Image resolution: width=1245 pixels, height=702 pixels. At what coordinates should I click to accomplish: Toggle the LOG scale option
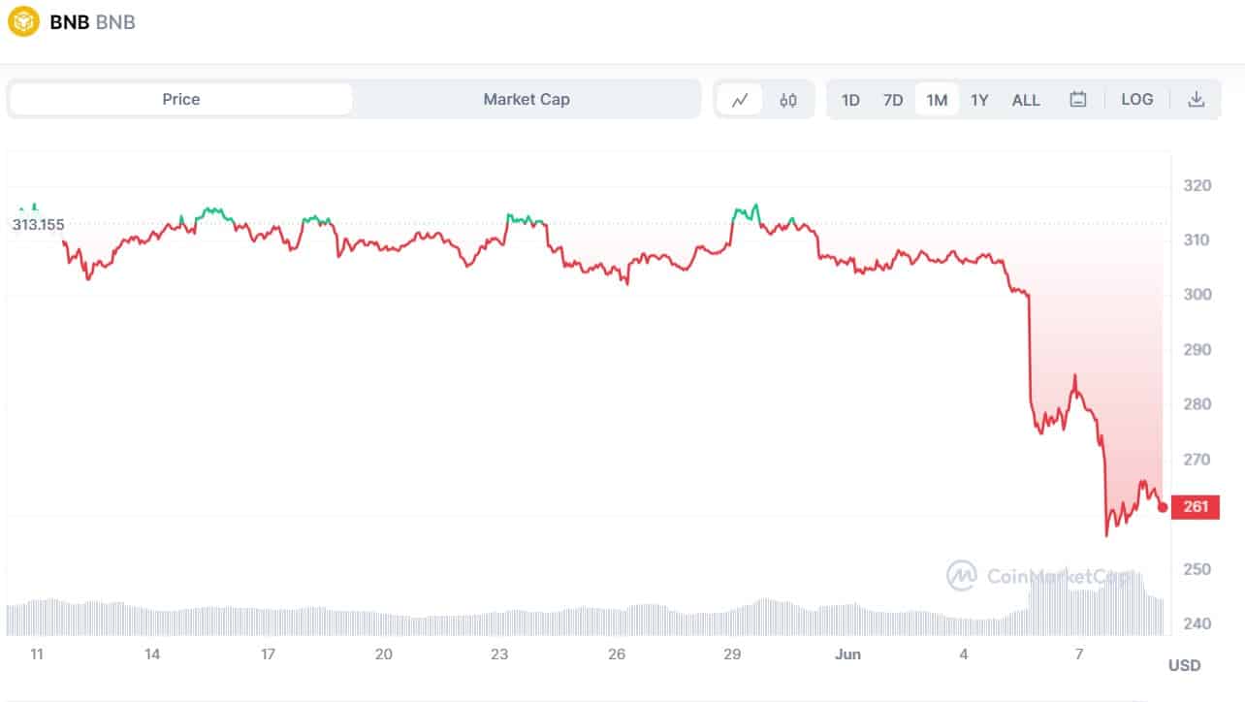[x=1137, y=99]
